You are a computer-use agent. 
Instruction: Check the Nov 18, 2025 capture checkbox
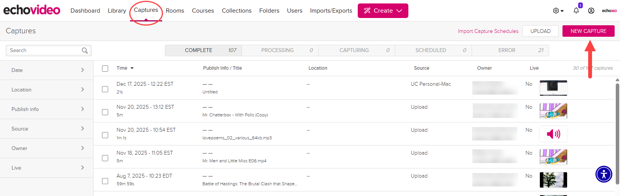pyautogui.click(x=105, y=158)
